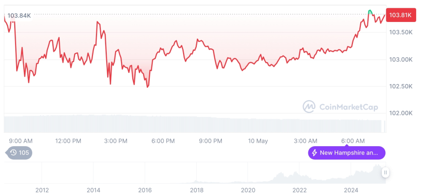Click the 102.00K price axis label
This screenshot has width=421, height=196.
tap(400, 113)
